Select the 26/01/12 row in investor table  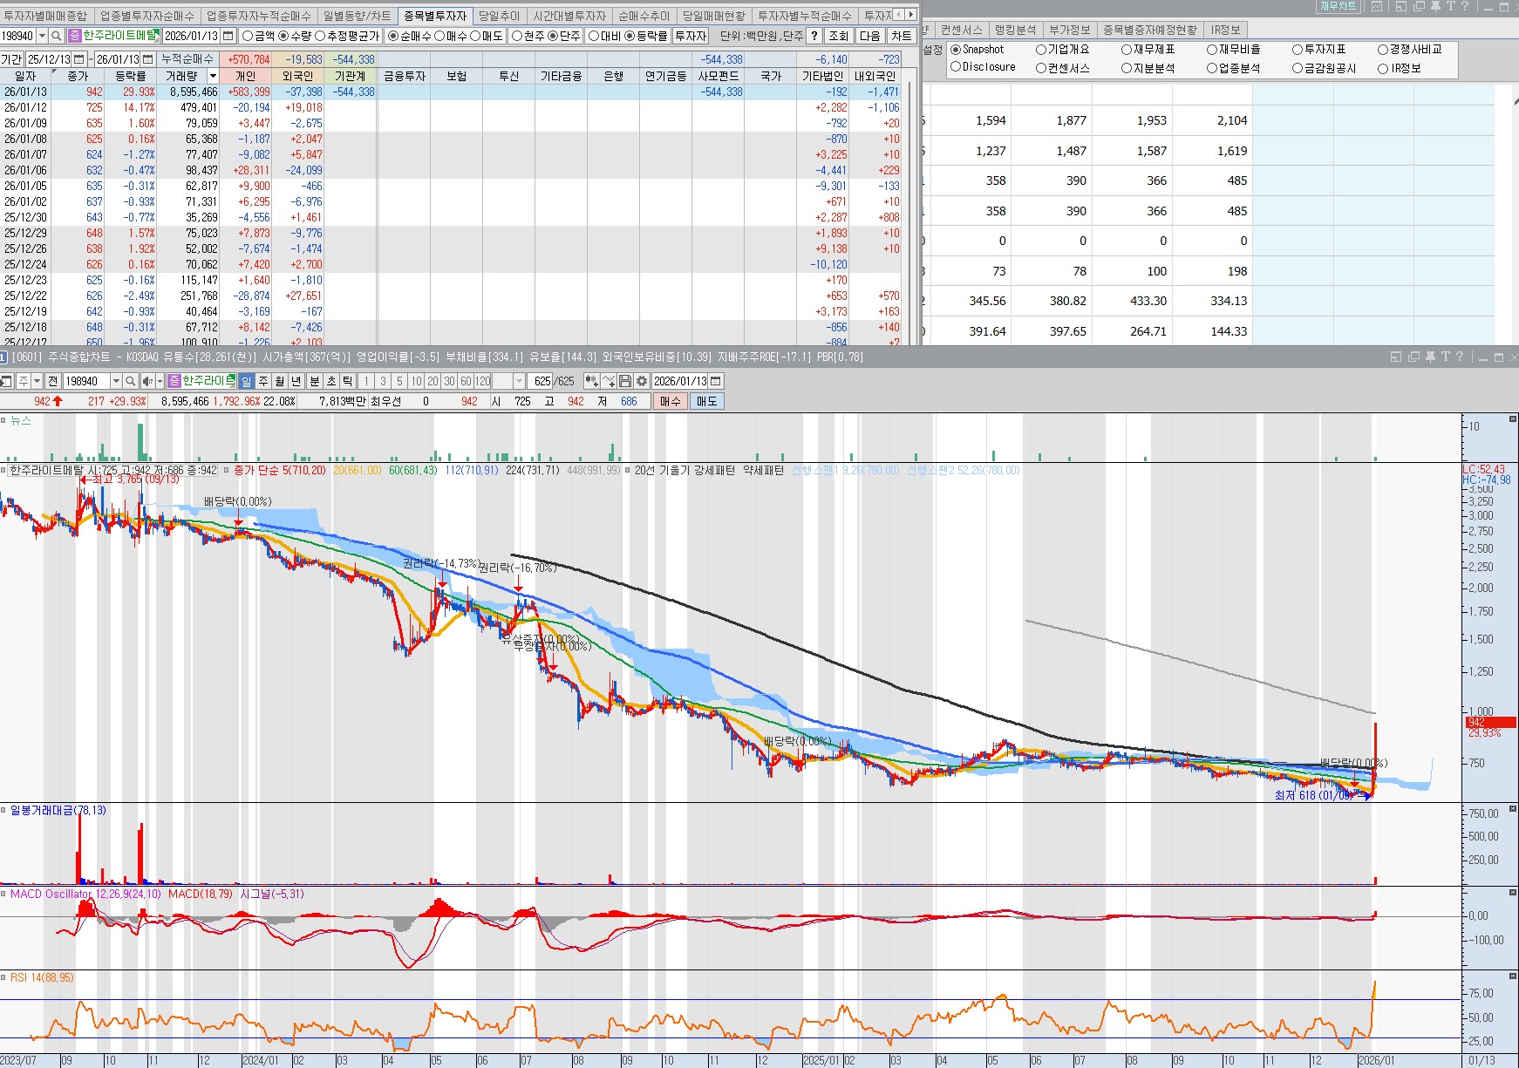pos(451,107)
